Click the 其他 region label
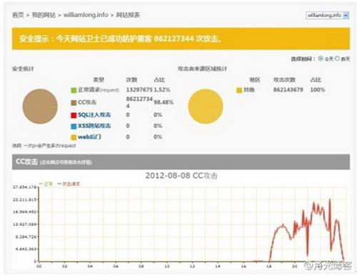 click(249, 90)
